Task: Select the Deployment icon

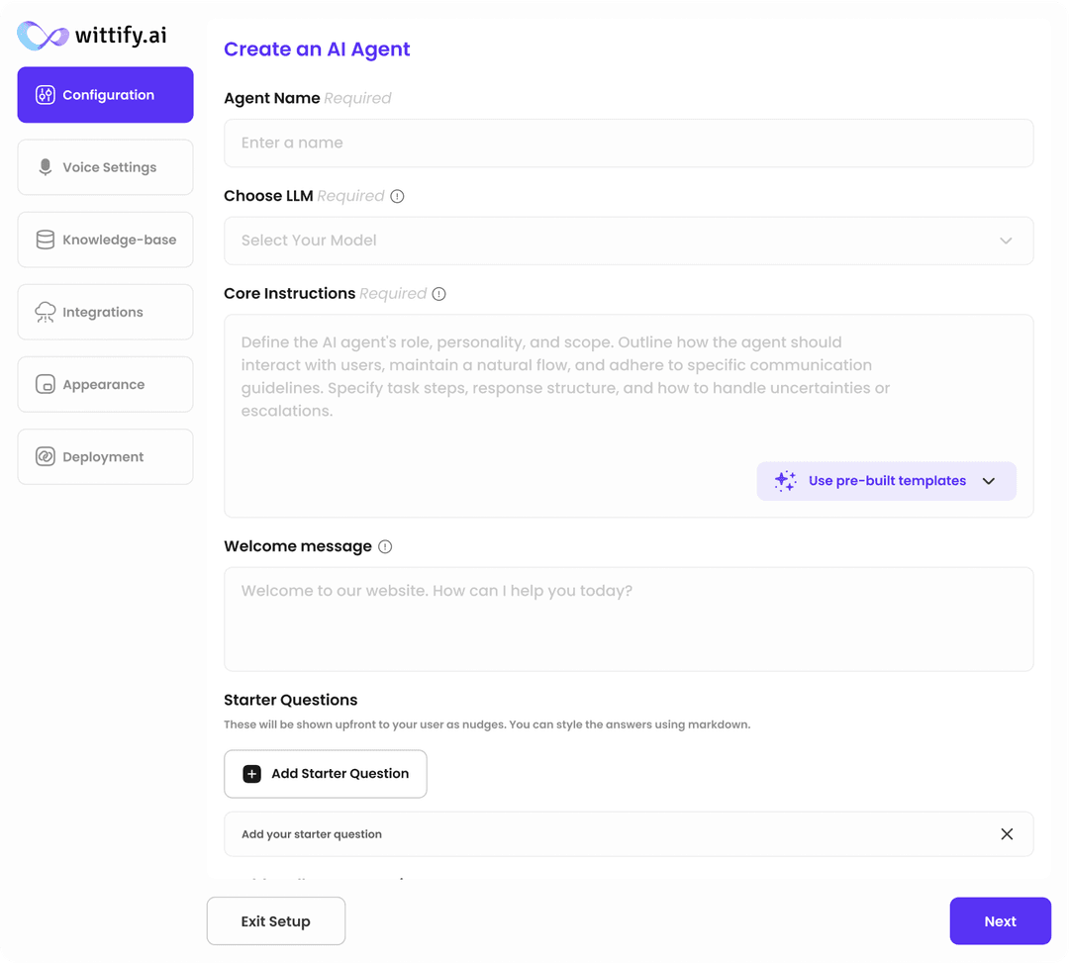Action: coord(46,456)
